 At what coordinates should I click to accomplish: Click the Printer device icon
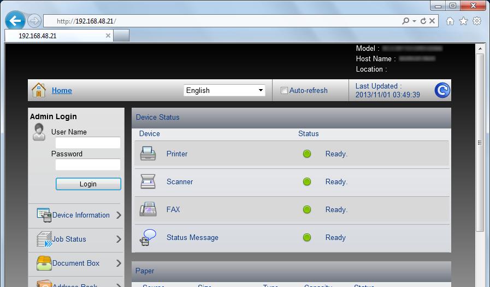point(148,154)
